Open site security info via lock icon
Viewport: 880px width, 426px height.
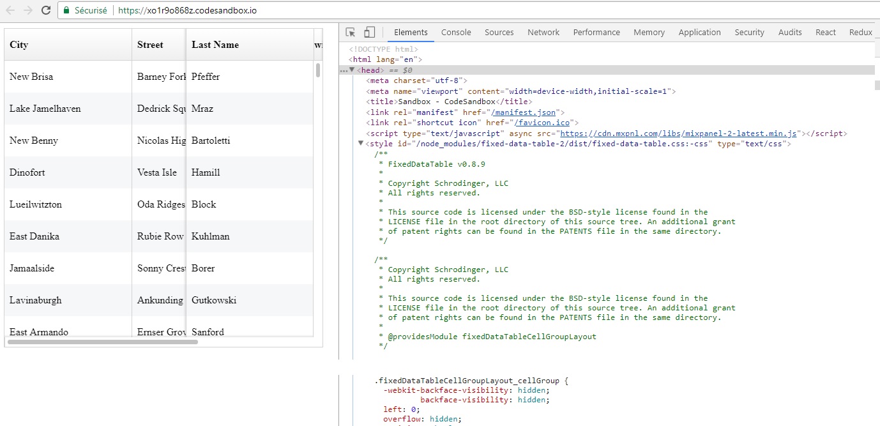[x=66, y=10]
